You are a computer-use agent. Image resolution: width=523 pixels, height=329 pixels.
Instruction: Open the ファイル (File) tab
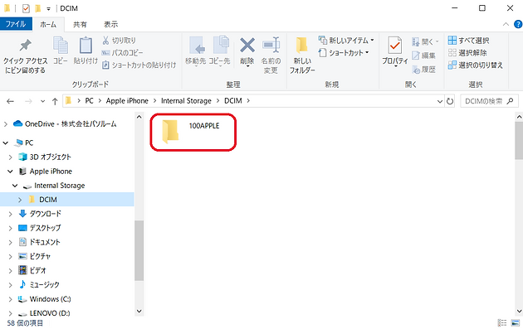(x=16, y=24)
